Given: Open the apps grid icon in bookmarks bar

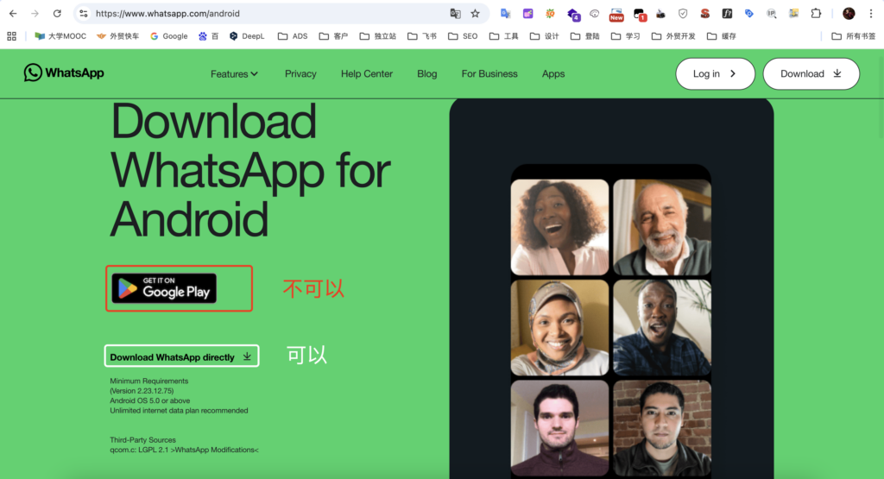Looking at the screenshot, I should [x=12, y=36].
